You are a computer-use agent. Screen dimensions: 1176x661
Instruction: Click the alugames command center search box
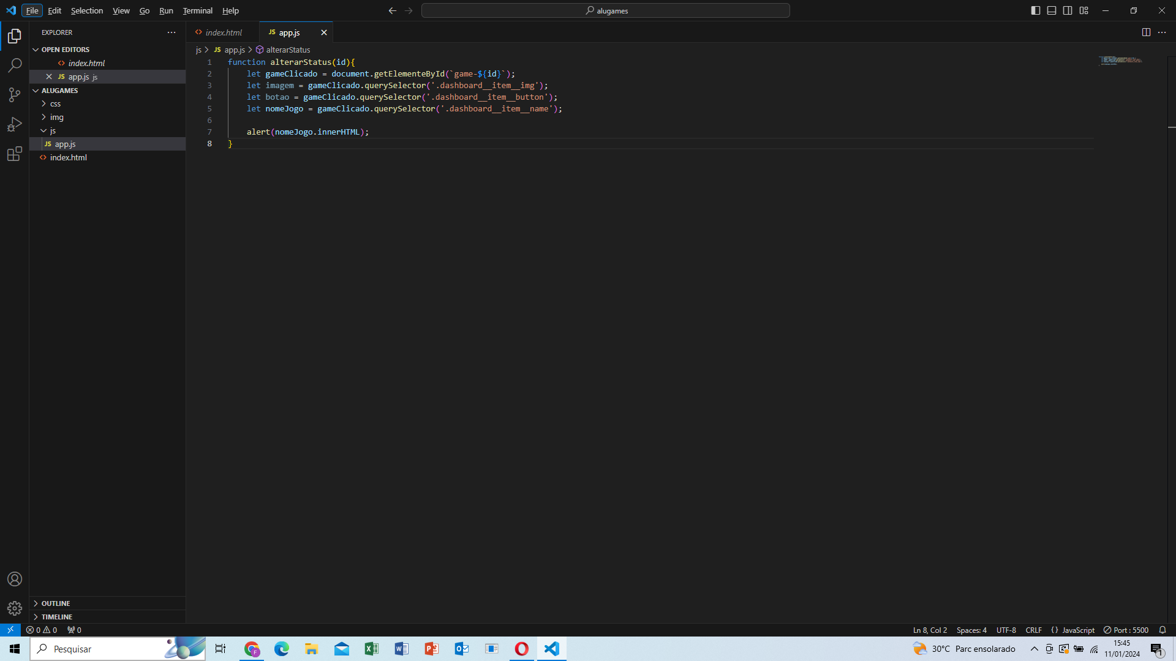point(605,10)
